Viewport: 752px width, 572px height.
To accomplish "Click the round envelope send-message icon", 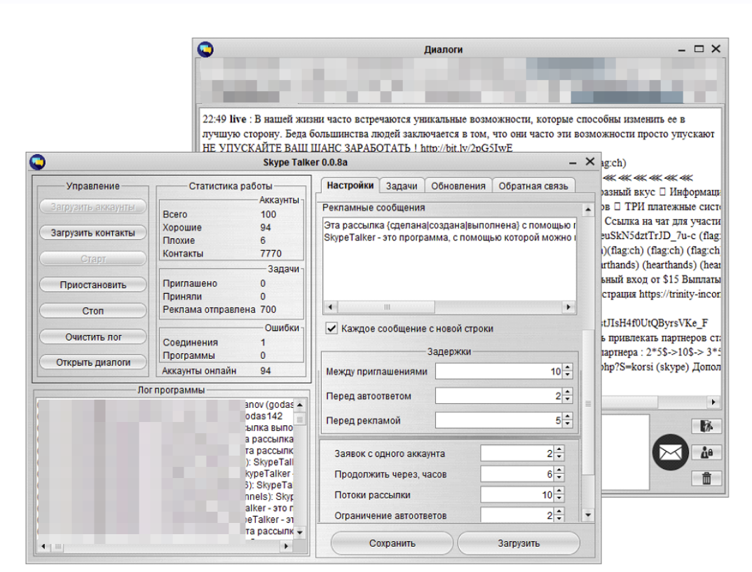I will click(671, 453).
